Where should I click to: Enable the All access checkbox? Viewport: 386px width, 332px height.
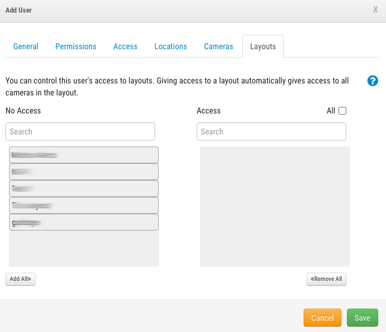[x=343, y=110]
